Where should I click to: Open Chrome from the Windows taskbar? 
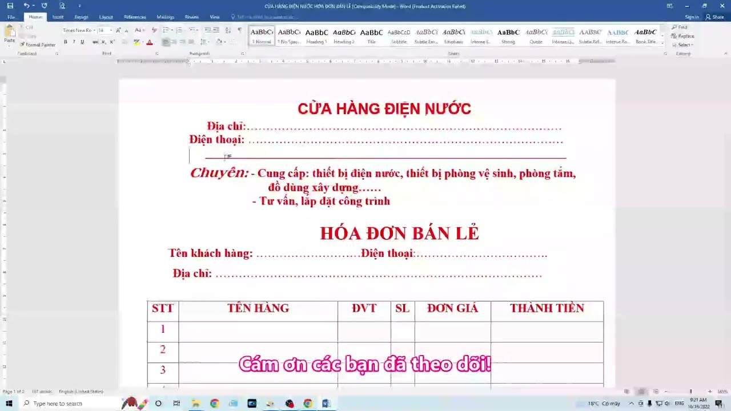(x=214, y=404)
